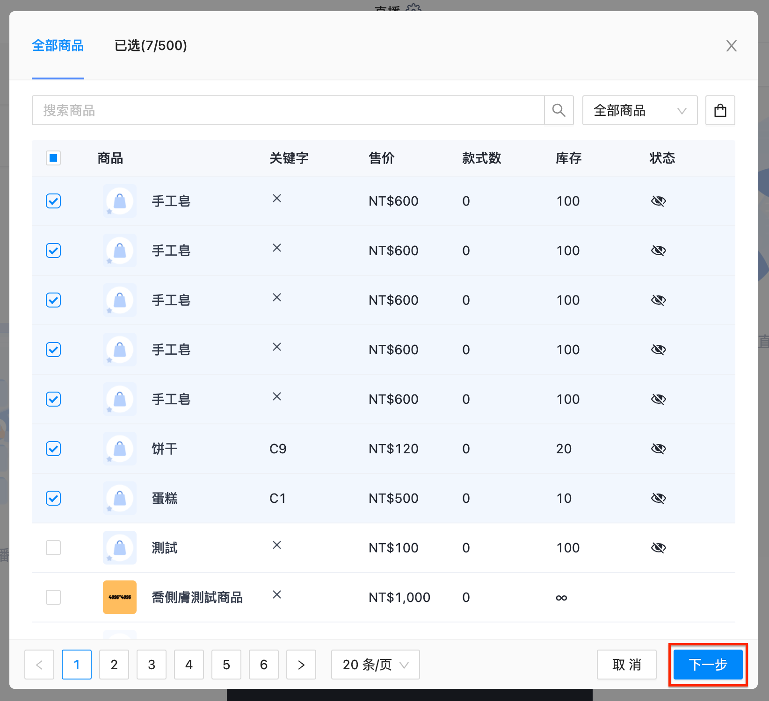Select the 喬側膚測試商品 checkbox
This screenshot has width=769, height=701.
53,597
